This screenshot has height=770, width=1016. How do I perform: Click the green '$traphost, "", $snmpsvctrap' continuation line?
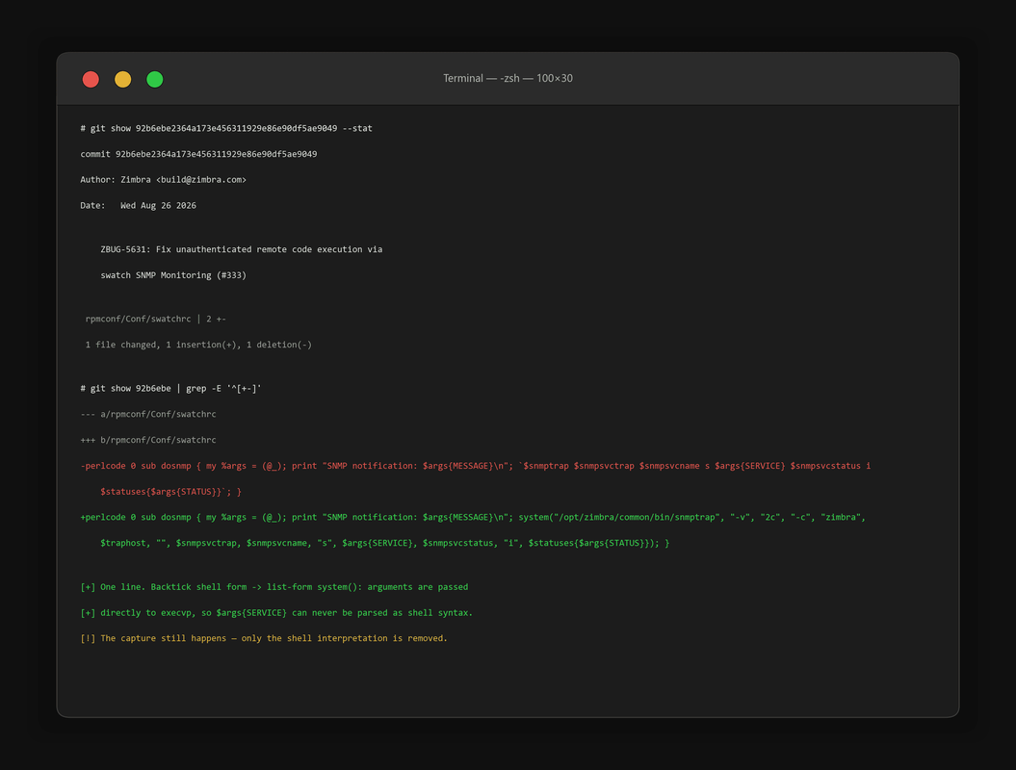(x=385, y=543)
